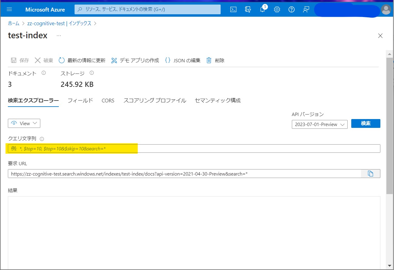Select the 検索エクスプローラー tab
The width and height of the screenshot is (394, 270).
33,101
